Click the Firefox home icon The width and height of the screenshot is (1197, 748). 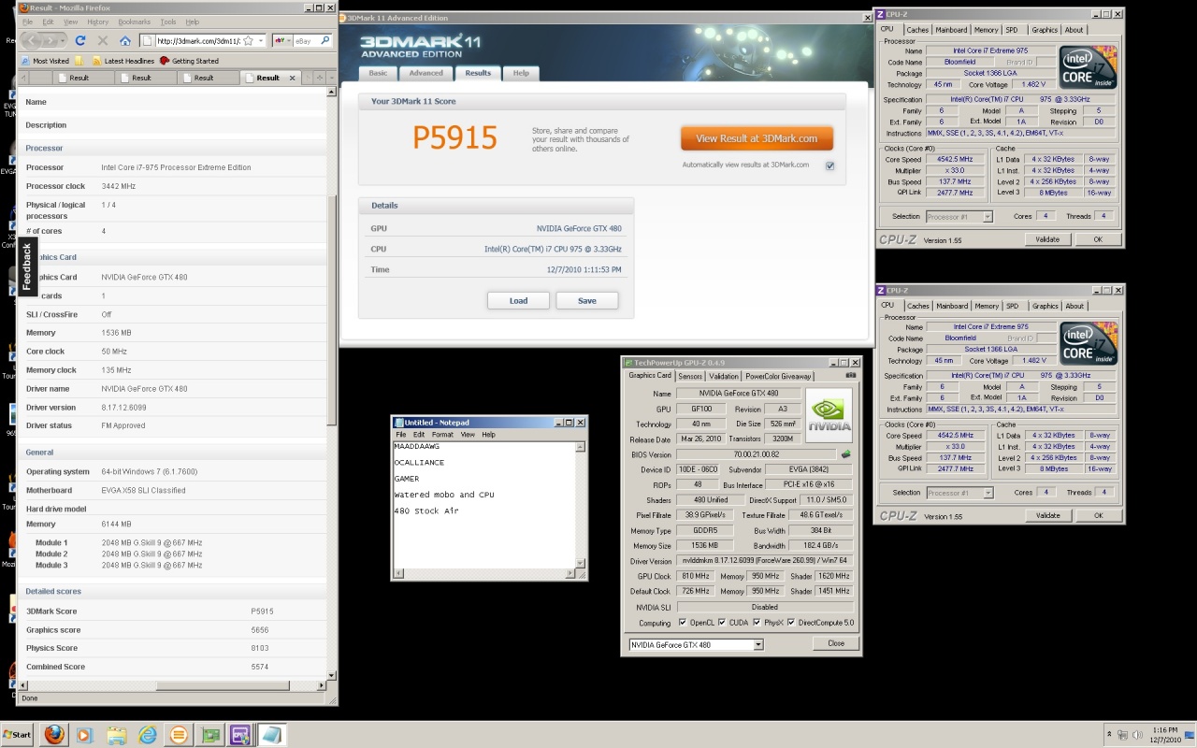click(x=125, y=40)
